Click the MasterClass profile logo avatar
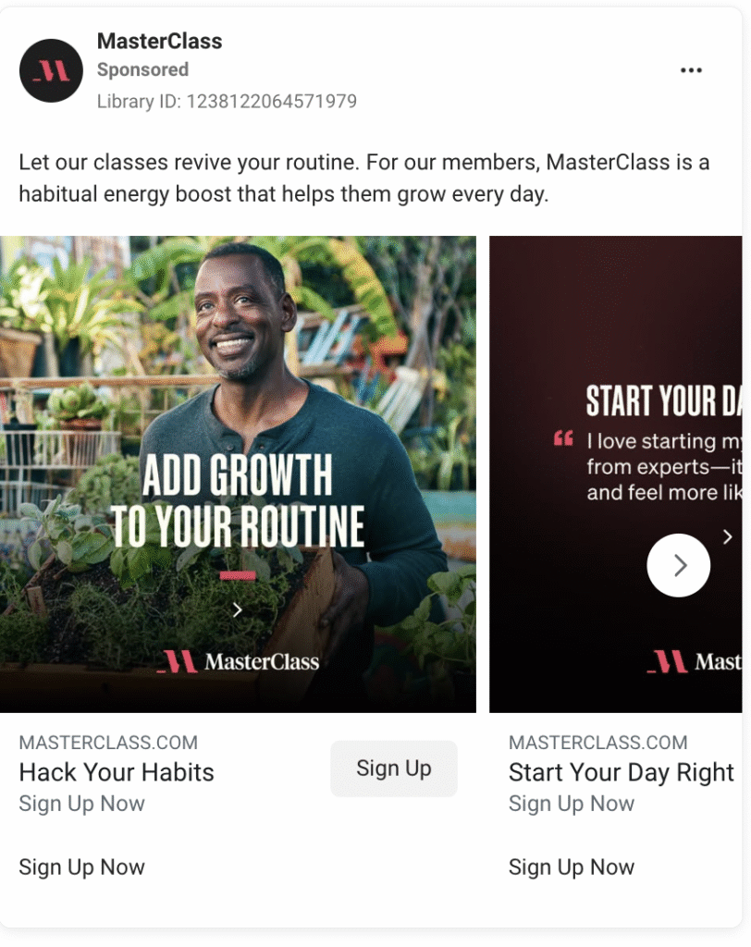The width and height of the screenshot is (751, 947). [51, 70]
